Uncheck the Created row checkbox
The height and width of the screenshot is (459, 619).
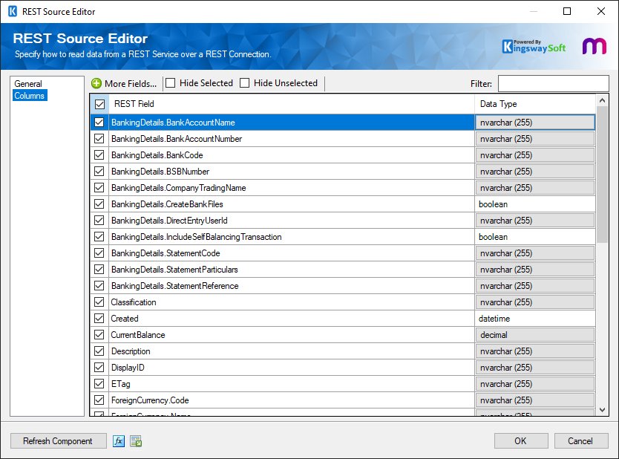point(99,319)
